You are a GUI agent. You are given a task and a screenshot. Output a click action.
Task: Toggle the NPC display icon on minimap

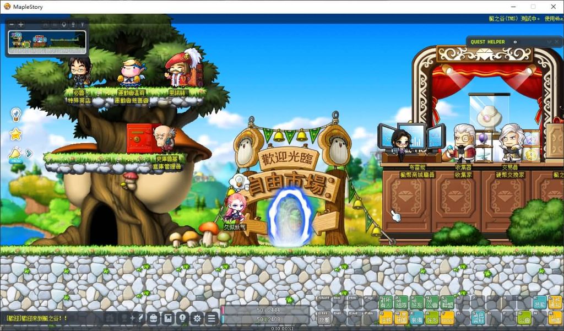[73, 24]
